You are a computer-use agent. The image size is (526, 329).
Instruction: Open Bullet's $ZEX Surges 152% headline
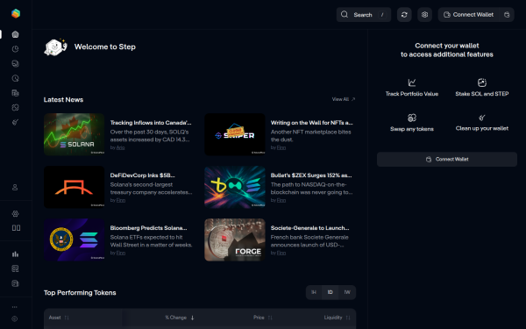coord(311,175)
